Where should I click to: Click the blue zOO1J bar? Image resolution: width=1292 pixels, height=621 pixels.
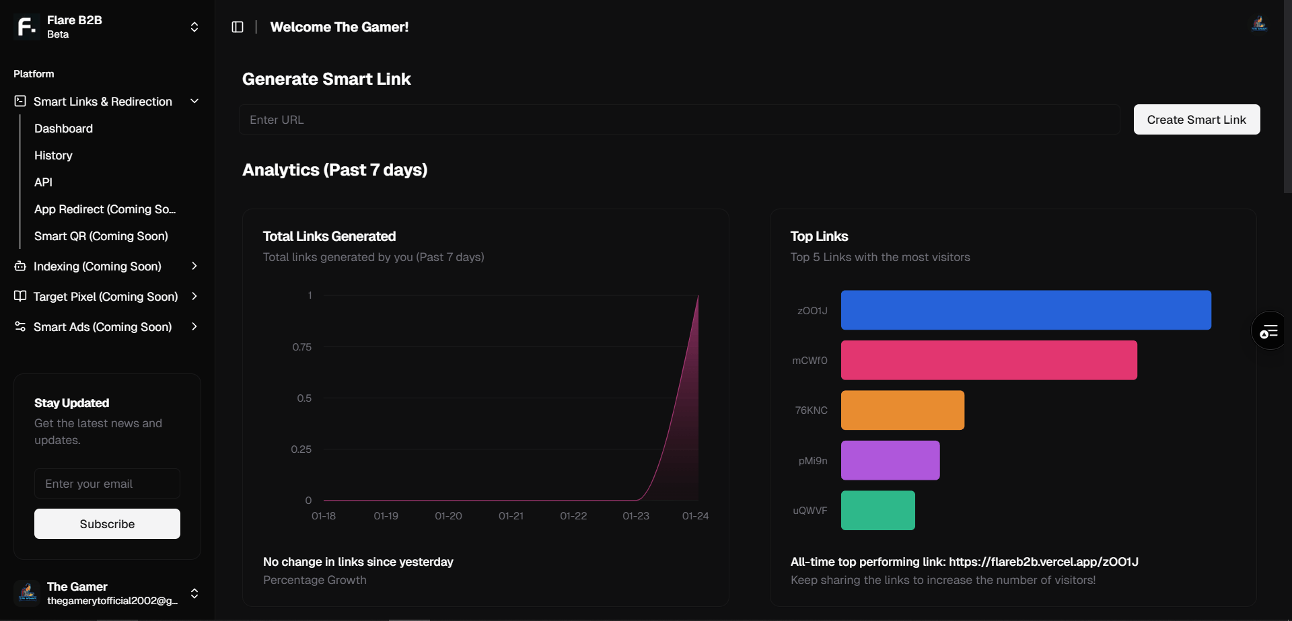tap(1026, 310)
